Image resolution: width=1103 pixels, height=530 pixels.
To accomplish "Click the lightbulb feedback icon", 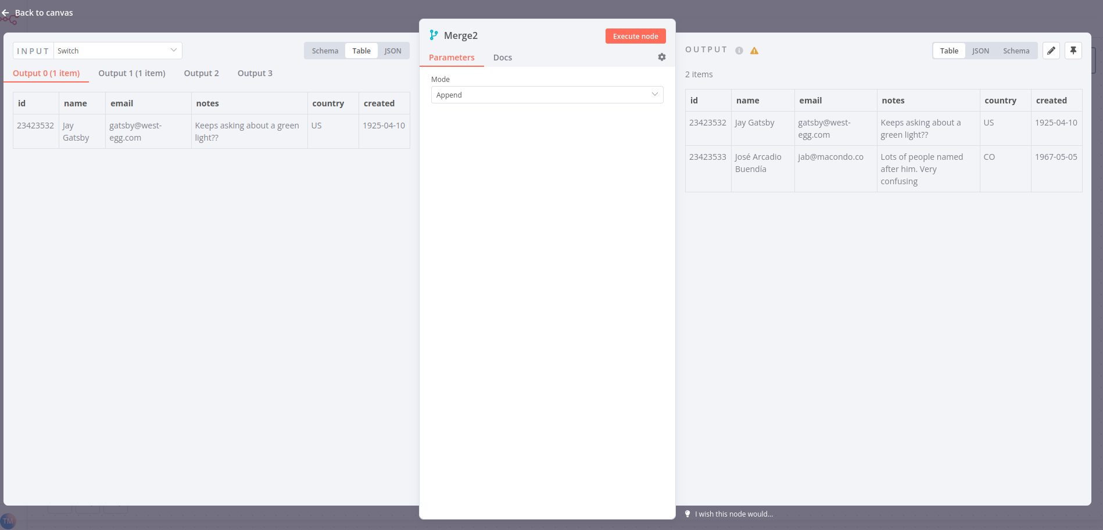I will click(687, 514).
